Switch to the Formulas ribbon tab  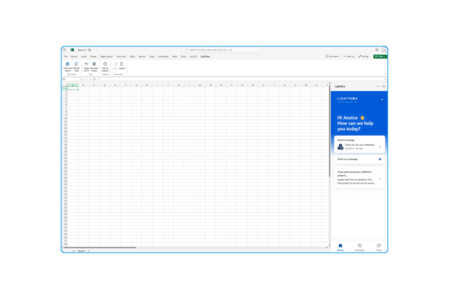(x=120, y=56)
